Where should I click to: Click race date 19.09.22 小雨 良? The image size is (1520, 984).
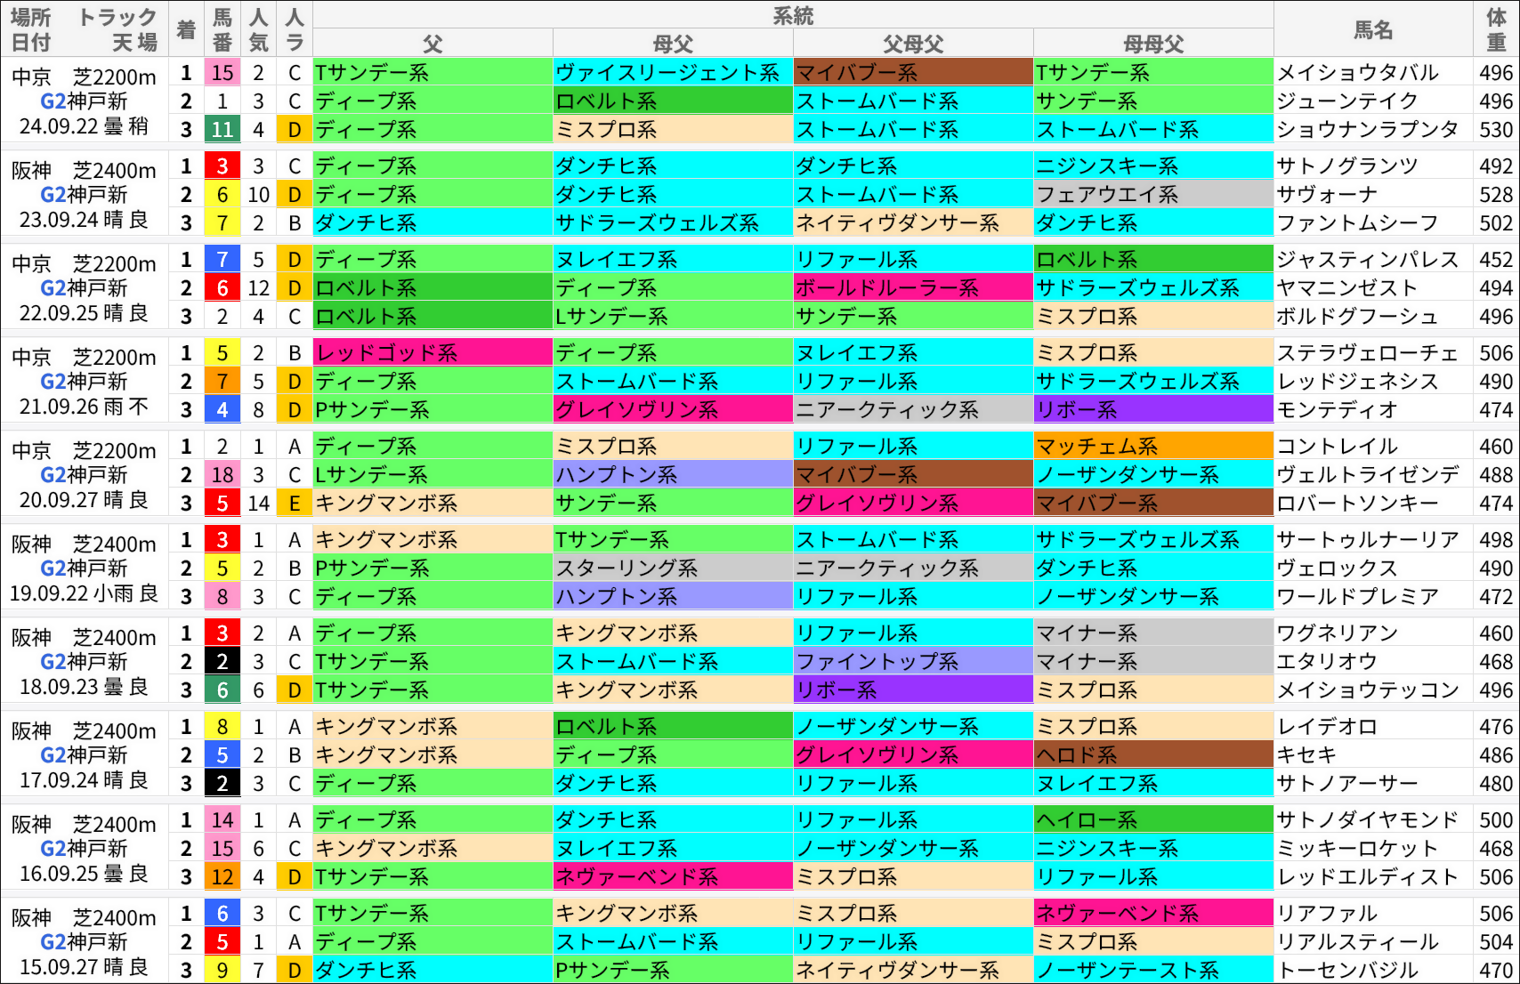85,593
